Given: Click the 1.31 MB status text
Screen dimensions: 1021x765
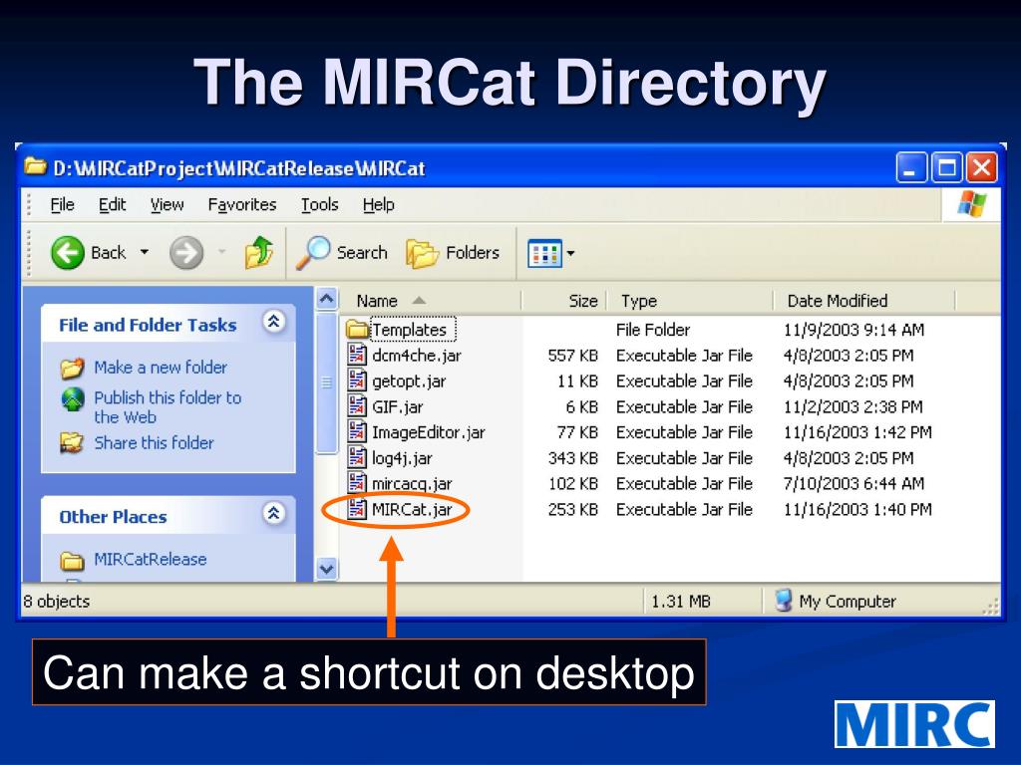Looking at the screenshot, I should [x=680, y=601].
